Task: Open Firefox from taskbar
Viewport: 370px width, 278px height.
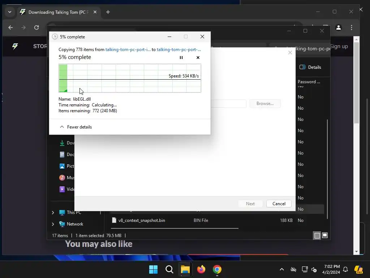Action: pos(201,269)
